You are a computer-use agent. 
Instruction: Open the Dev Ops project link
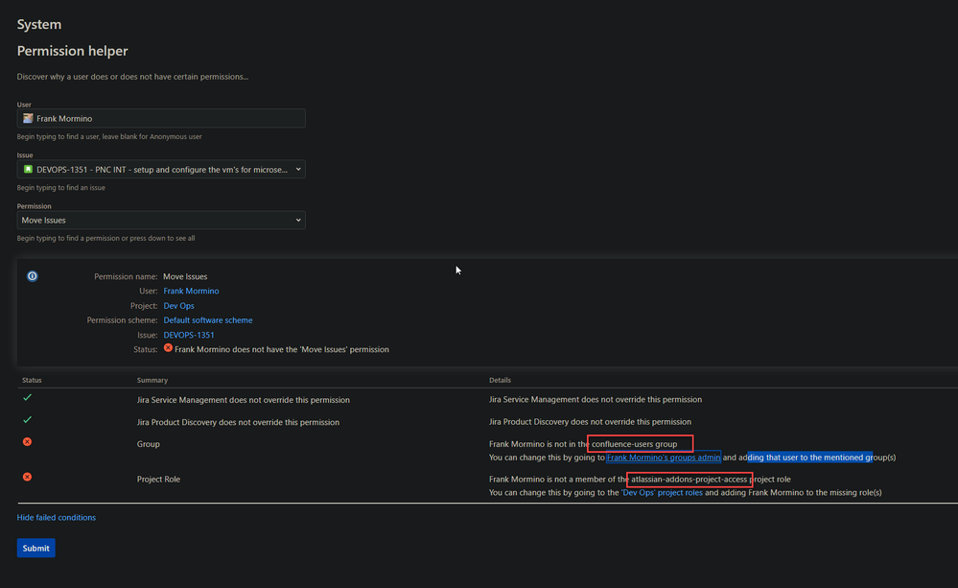click(x=178, y=306)
